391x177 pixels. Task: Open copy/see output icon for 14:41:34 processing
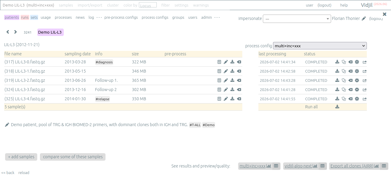pyautogui.click(x=344, y=62)
